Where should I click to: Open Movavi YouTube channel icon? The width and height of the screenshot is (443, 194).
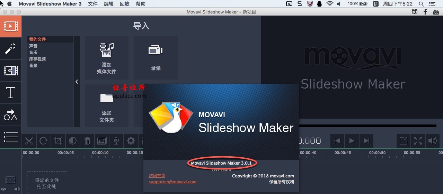pyautogui.click(x=436, y=12)
